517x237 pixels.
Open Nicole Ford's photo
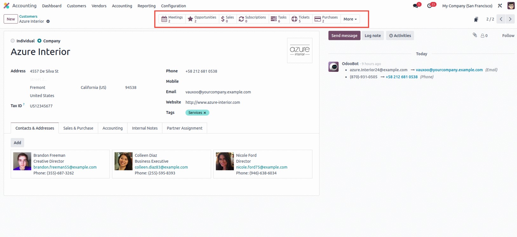point(225,161)
